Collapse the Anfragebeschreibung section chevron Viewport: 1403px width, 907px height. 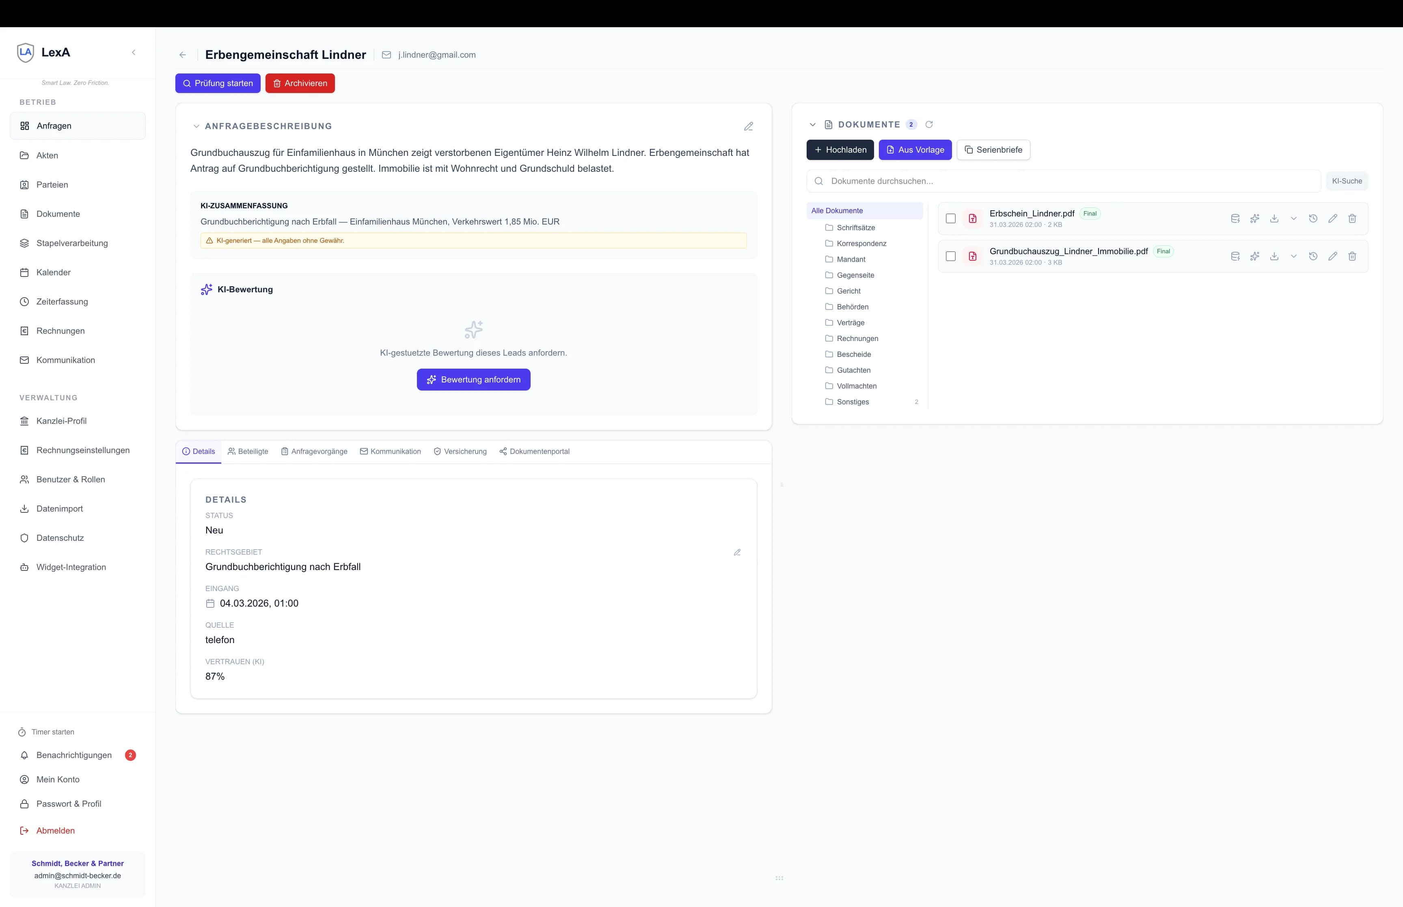pos(196,126)
